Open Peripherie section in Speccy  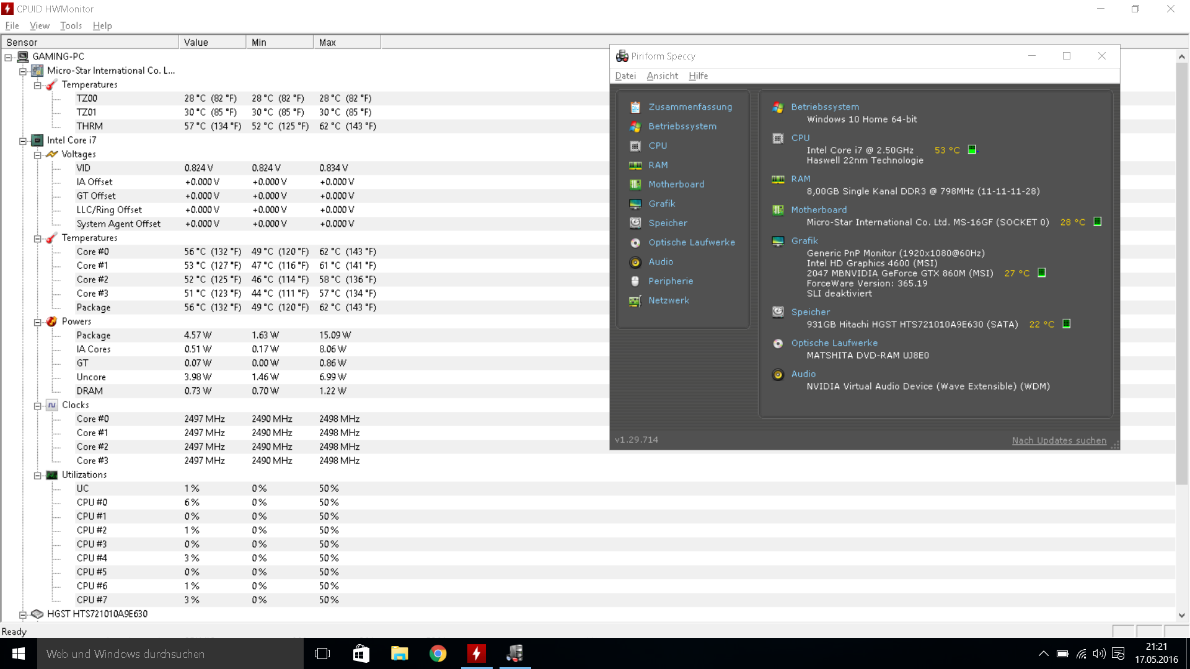(x=670, y=281)
